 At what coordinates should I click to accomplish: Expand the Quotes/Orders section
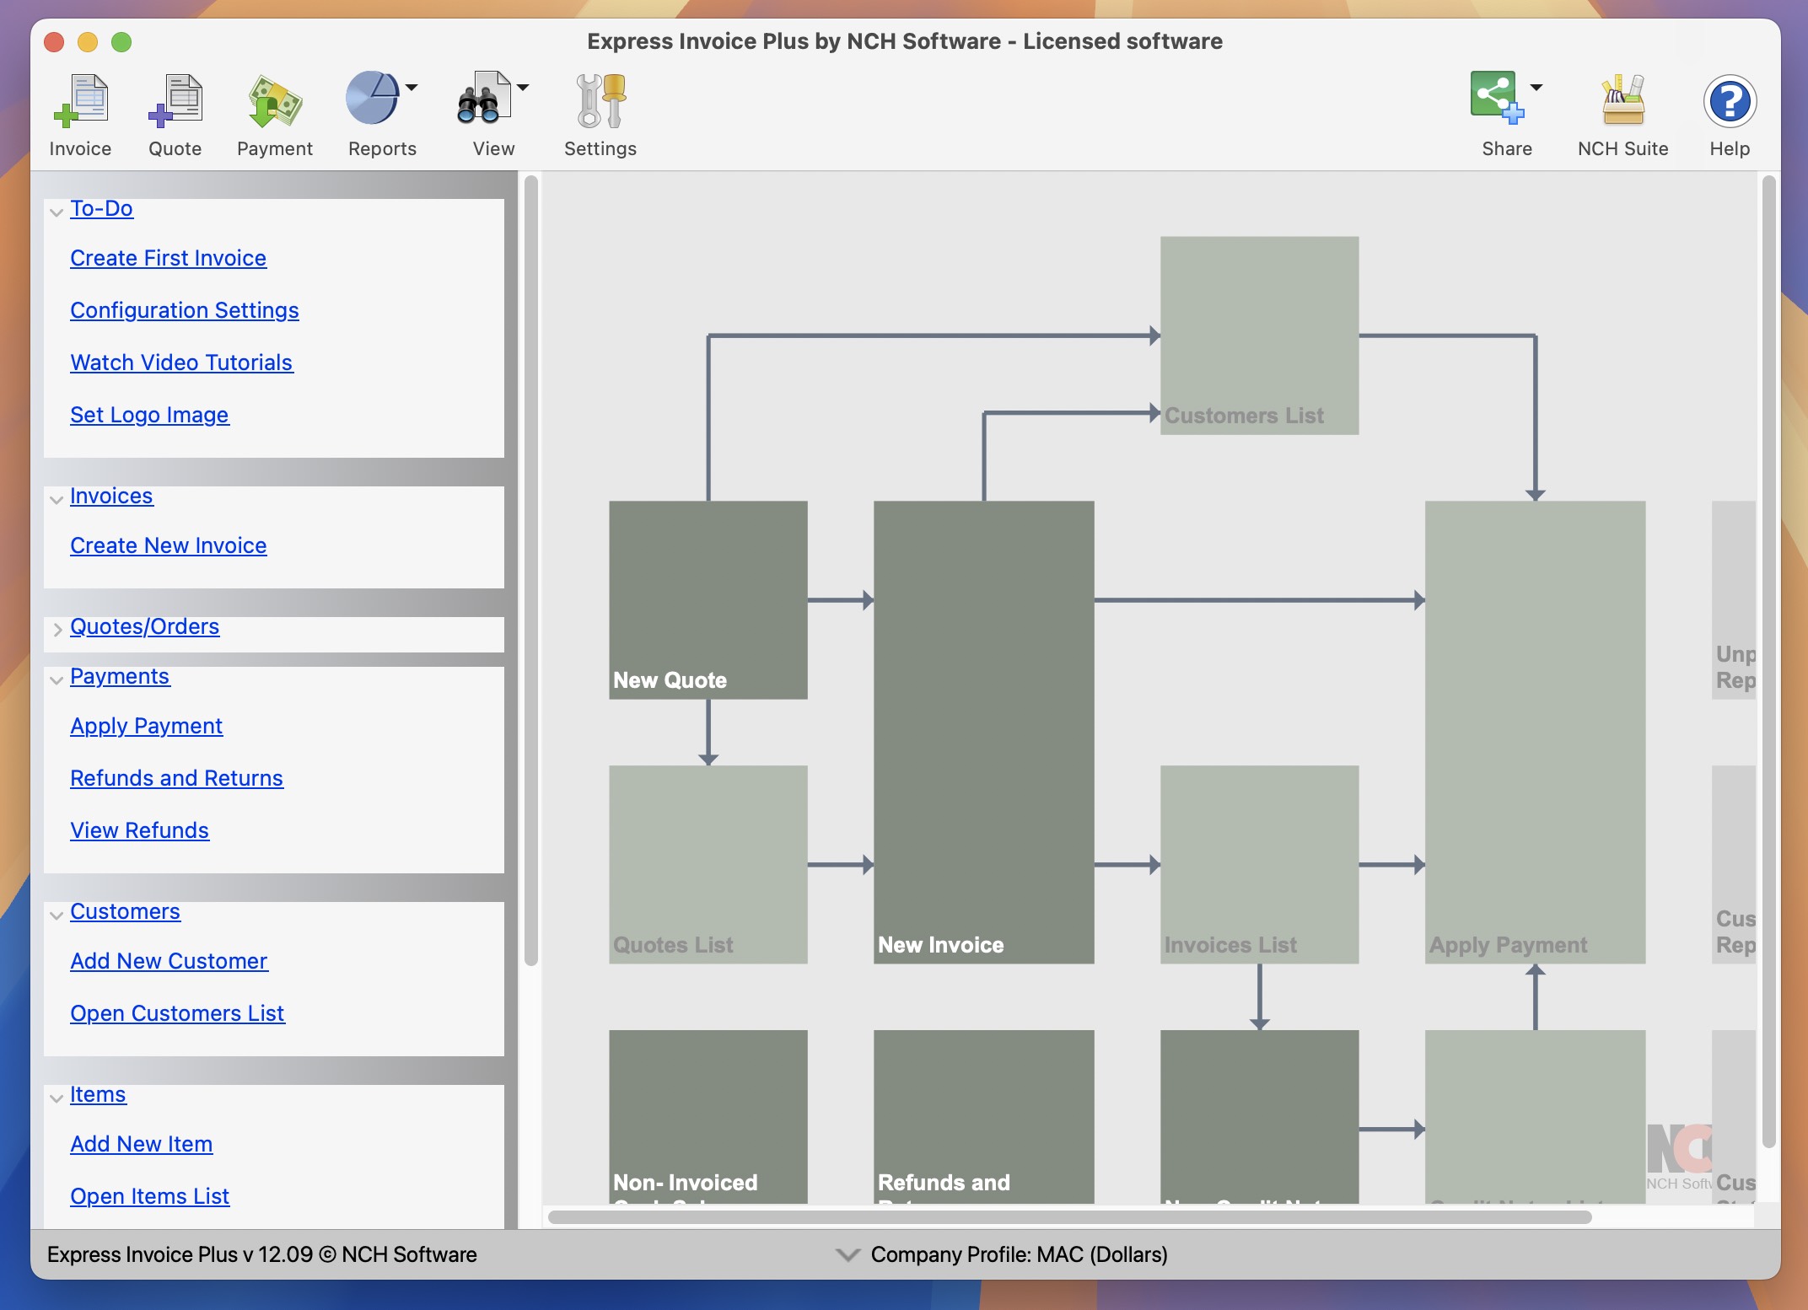[x=56, y=630]
